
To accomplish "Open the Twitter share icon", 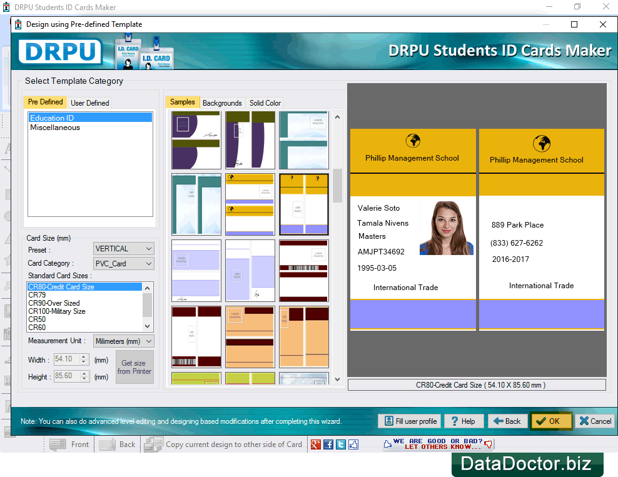I will (x=341, y=444).
